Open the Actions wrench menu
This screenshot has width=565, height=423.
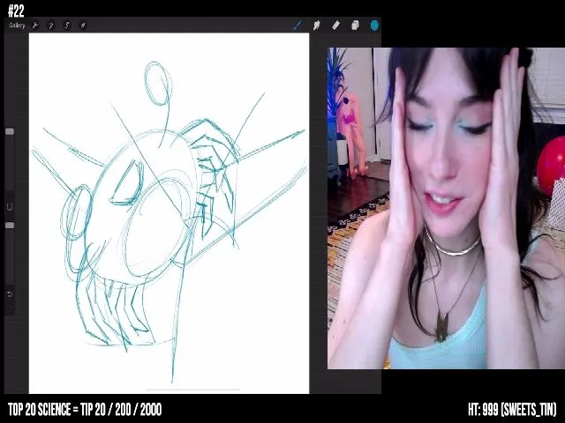point(35,26)
